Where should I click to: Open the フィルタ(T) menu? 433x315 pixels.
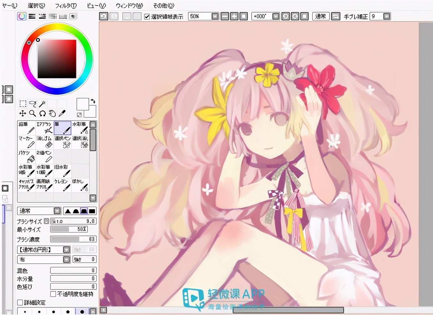click(x=66, y=5)
